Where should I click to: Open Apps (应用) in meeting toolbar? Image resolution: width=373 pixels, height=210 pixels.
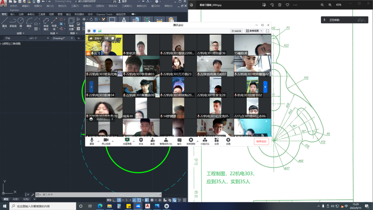pos(216,141)
